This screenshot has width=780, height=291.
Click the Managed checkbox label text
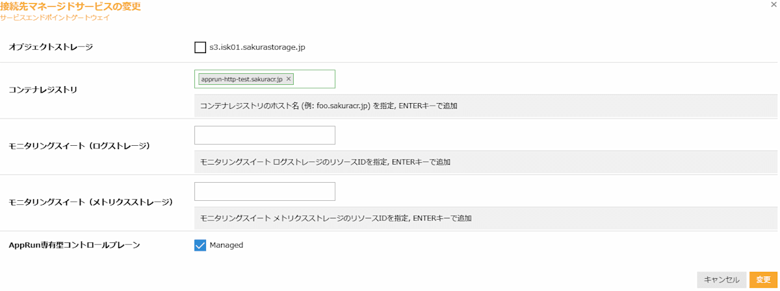(226, 245)
